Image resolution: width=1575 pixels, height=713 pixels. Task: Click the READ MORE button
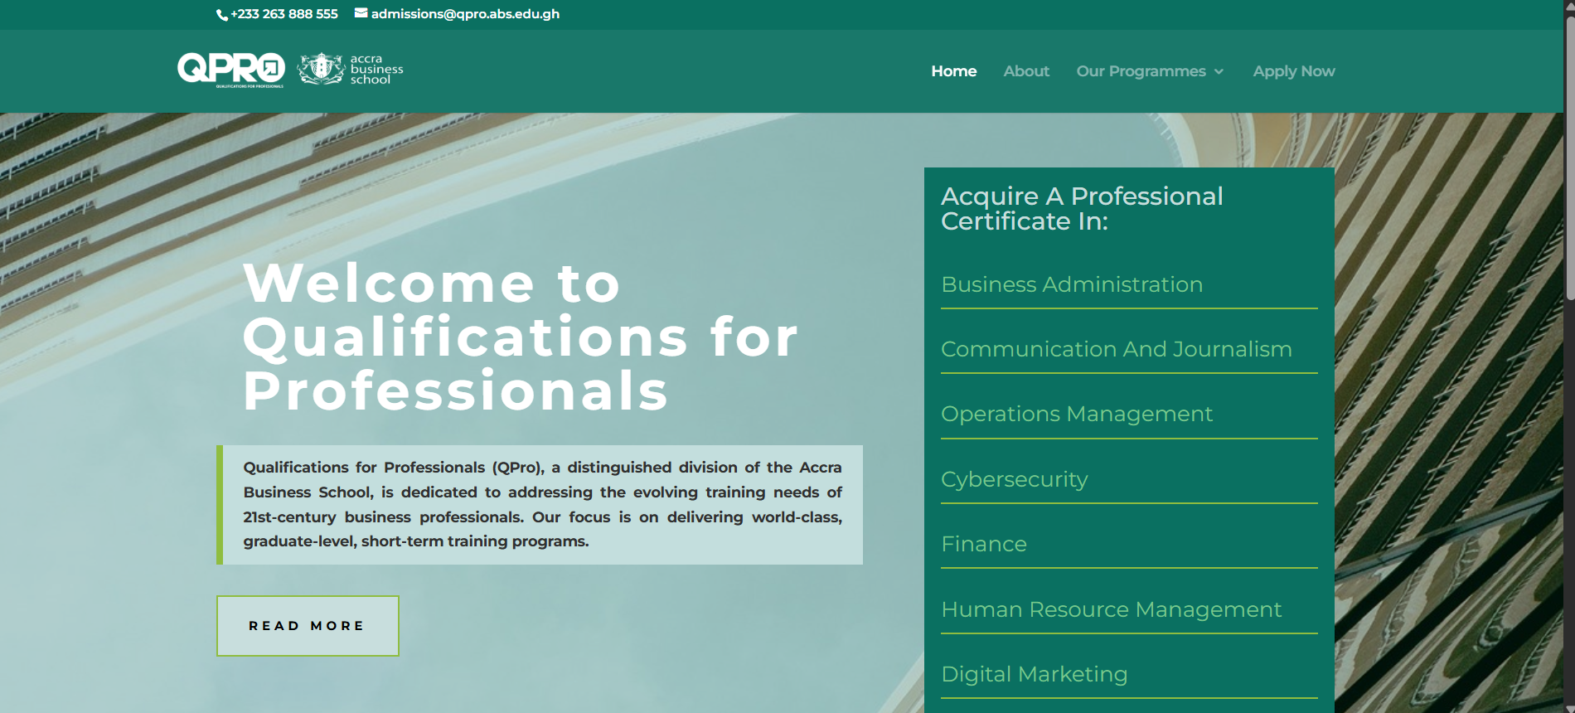pyautogui.click(x=308, y=626)
